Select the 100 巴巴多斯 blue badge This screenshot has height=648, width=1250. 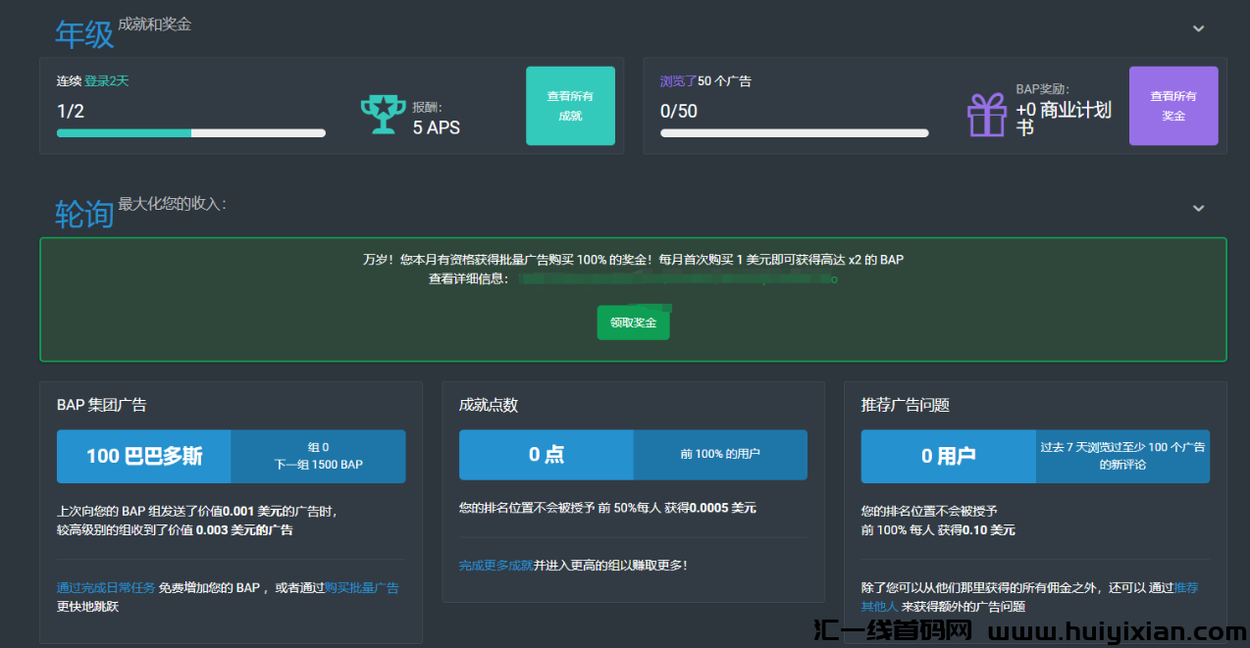tap(142, 456)
